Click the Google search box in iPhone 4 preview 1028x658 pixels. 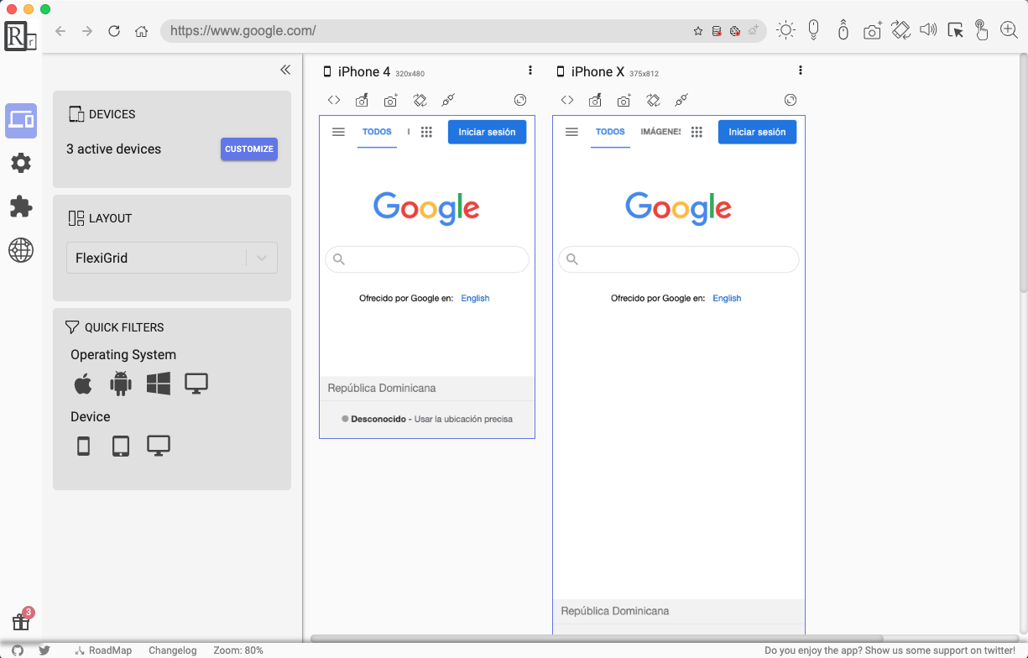[427, 259]
